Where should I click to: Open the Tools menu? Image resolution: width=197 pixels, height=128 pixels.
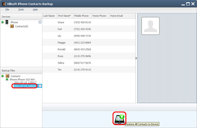(x=21, y=10)
